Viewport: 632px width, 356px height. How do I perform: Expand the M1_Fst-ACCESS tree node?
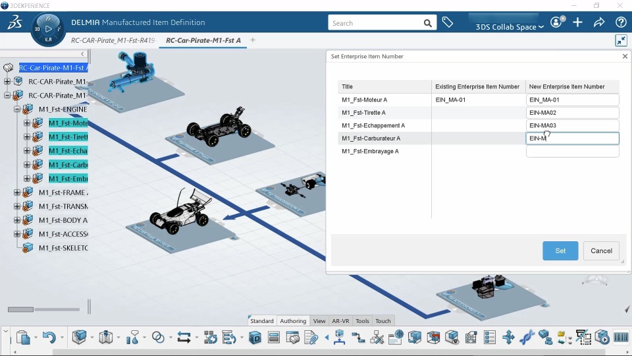(17, 233)
